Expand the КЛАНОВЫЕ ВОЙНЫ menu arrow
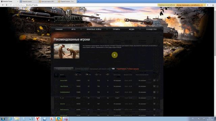Image resolution: width=216 pixels, height=121 pixels. (x=107, y=29)
